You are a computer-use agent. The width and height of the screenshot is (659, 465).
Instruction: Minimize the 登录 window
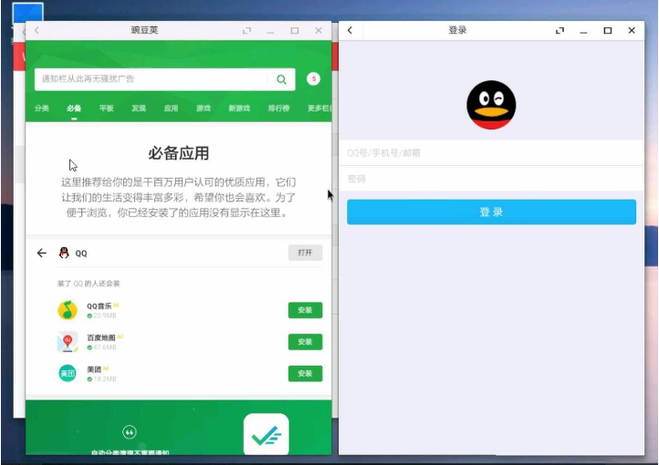(x=583, y=32)
